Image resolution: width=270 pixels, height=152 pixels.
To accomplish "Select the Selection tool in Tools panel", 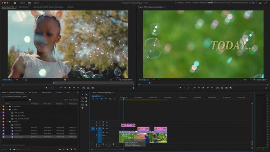I will (x=83, y=95).
